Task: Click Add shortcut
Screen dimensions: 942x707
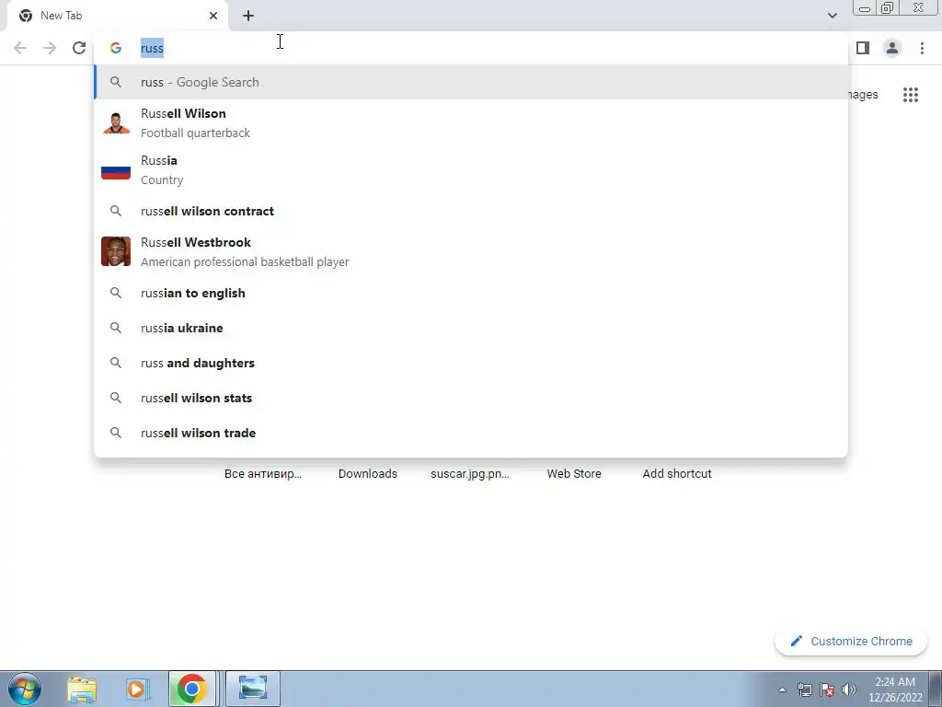Action: 677,474
